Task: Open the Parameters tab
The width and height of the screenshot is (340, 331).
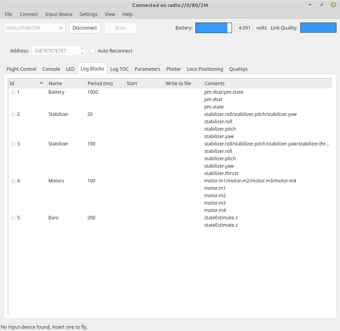Action: (x=147, y=69)
